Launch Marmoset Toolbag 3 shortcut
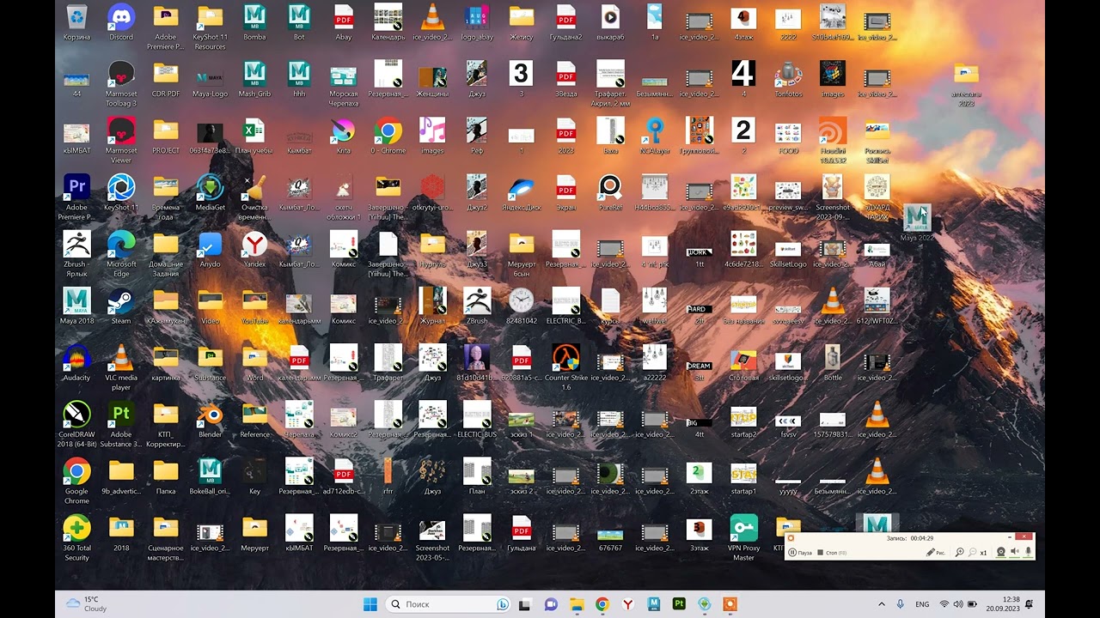 tap(121, 84)
